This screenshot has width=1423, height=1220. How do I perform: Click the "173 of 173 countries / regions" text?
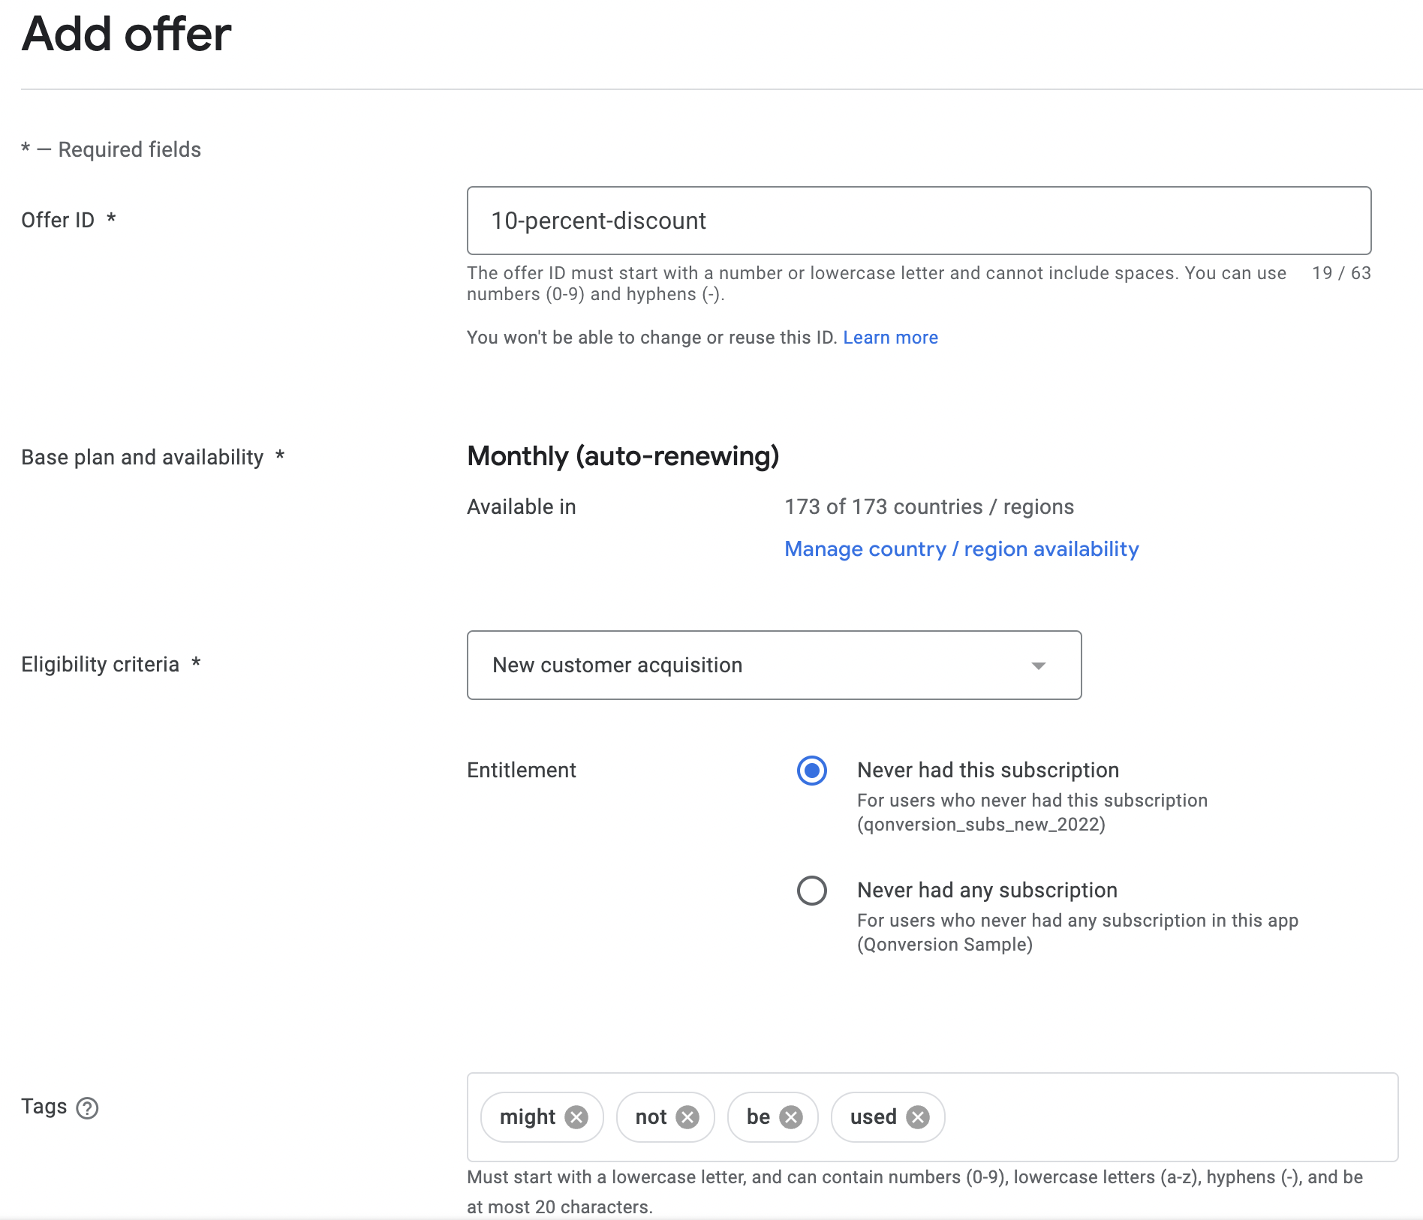coord(929,507)
